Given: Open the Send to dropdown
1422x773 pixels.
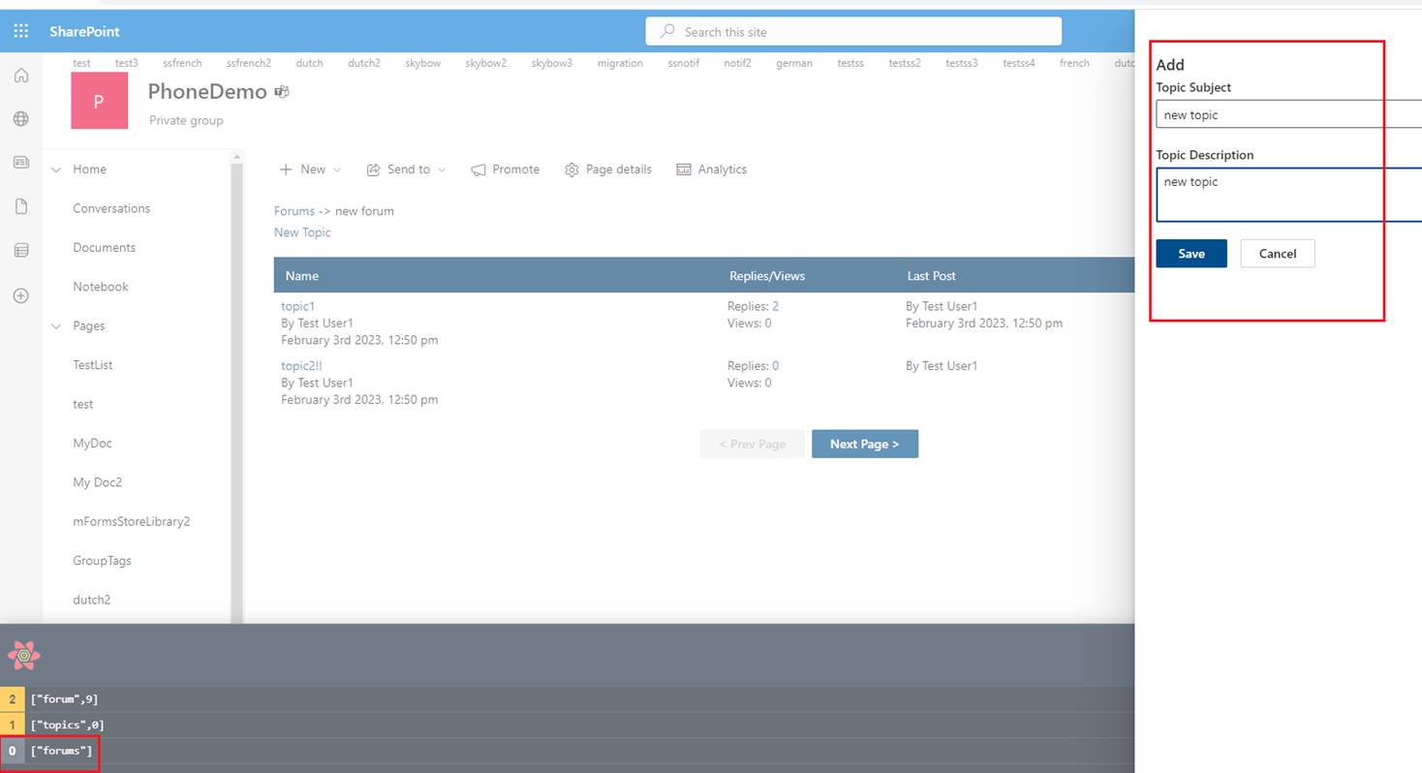Looking at the screenshot, I should pyautogui.click(x=406, y=170).
